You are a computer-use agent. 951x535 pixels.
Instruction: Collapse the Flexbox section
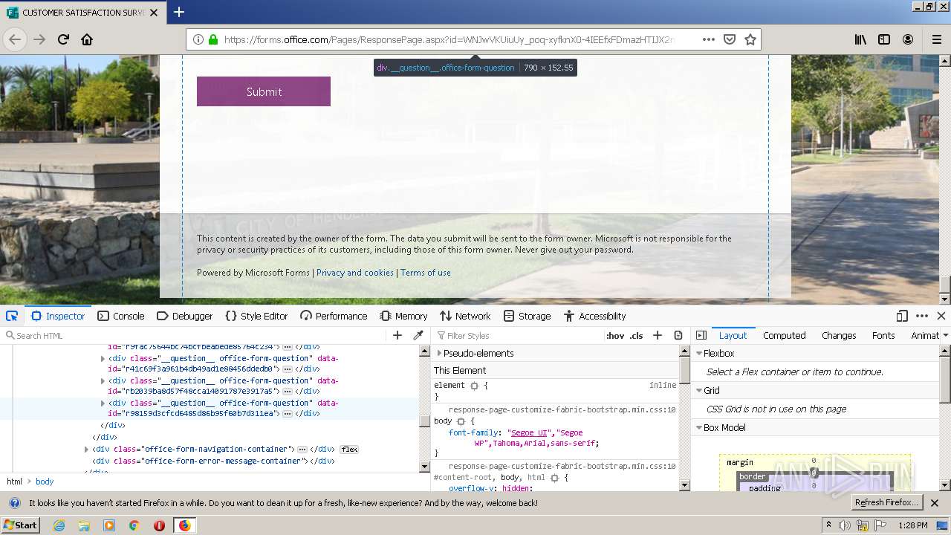point(699,353)
